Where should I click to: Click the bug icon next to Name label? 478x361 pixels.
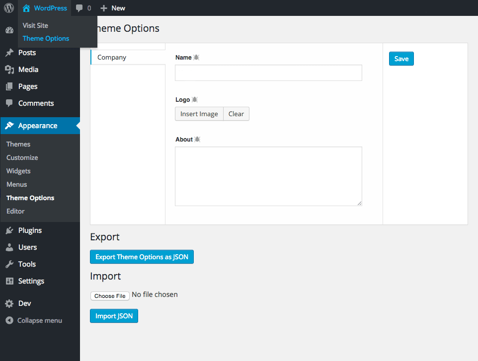click(196, 57)
